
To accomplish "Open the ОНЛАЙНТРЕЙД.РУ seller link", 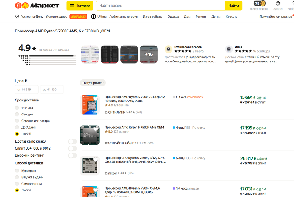I will pyautogui.click(x=122, y=143).
